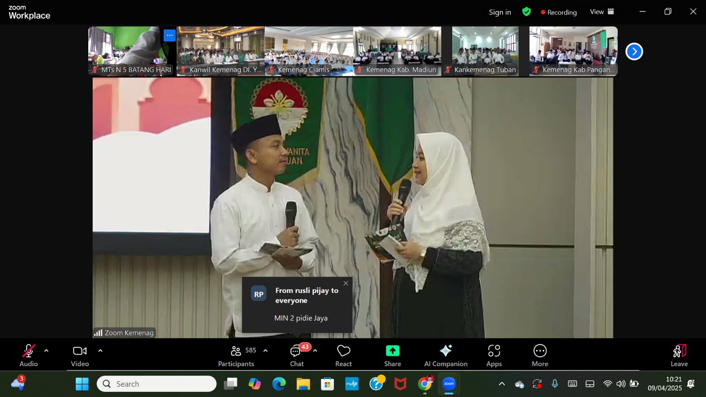Viewport: 706px width, 397px height.
Task: Open the audio settings chevron
Action: point(46,351)
